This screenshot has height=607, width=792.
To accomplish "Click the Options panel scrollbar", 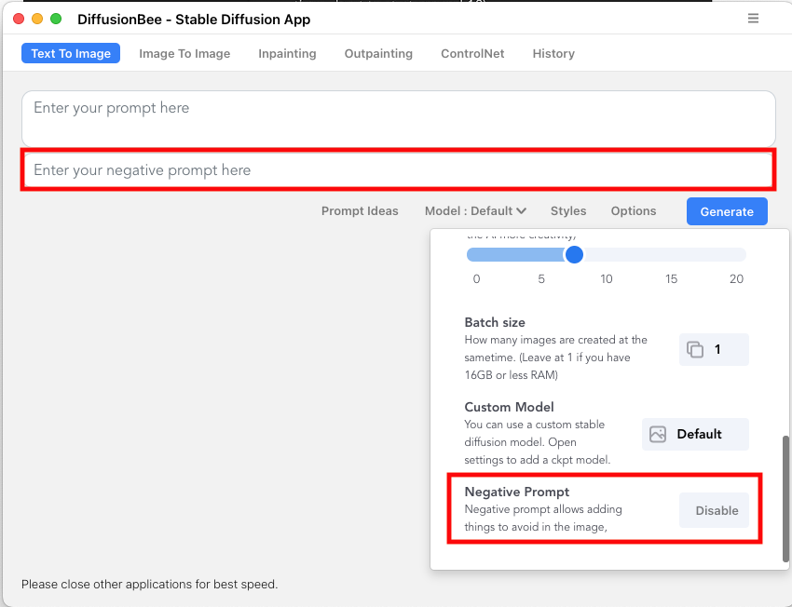I will [785, 498].
